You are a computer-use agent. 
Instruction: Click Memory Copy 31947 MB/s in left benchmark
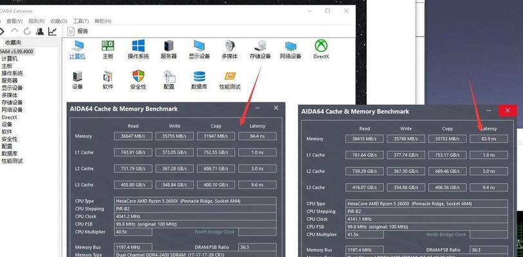(216, 136)
